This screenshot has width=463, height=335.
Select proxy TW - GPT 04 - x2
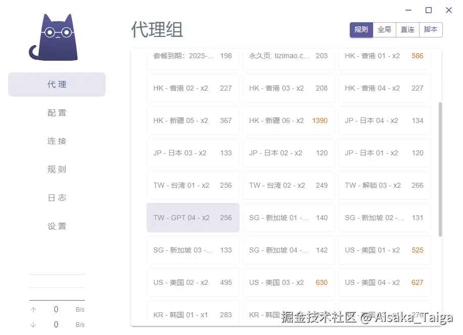point(193,218)
